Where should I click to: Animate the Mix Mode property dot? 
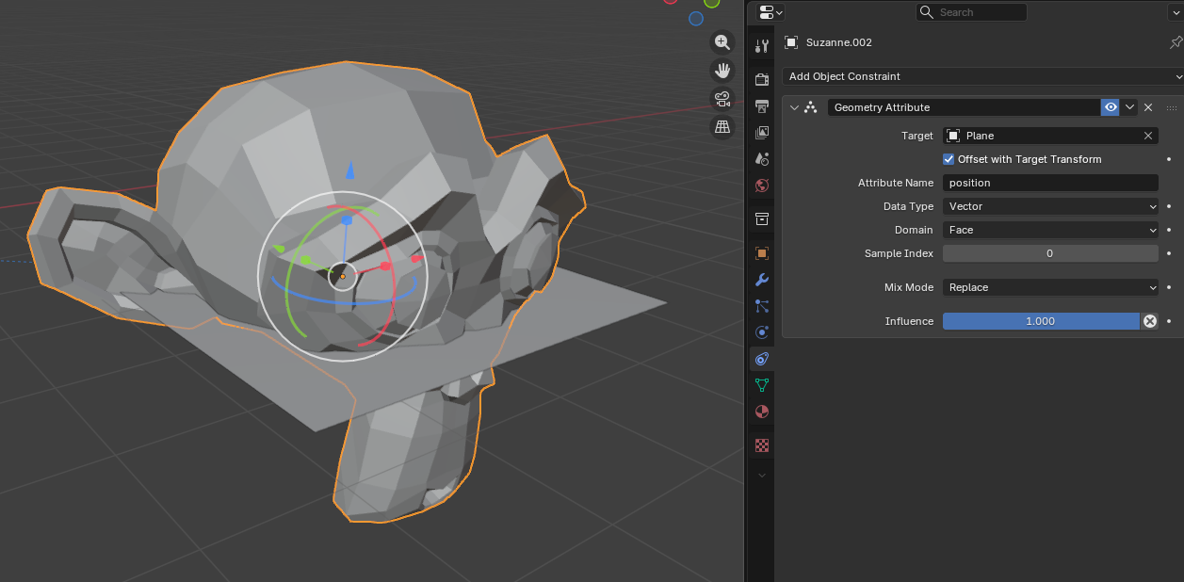coord(1169,287)
